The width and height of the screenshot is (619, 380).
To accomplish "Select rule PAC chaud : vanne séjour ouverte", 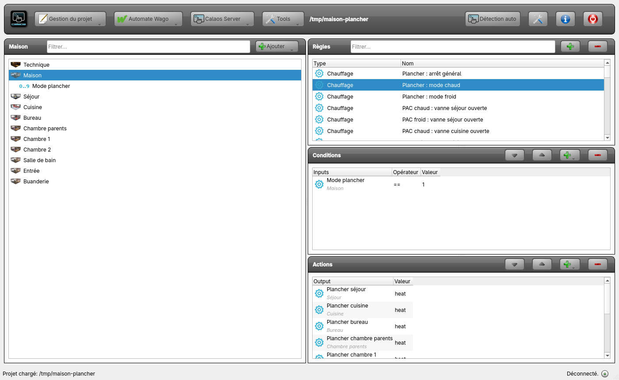I will point(458,108).
